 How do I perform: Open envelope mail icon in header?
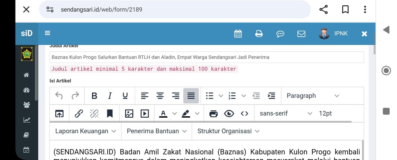(301, 34)
